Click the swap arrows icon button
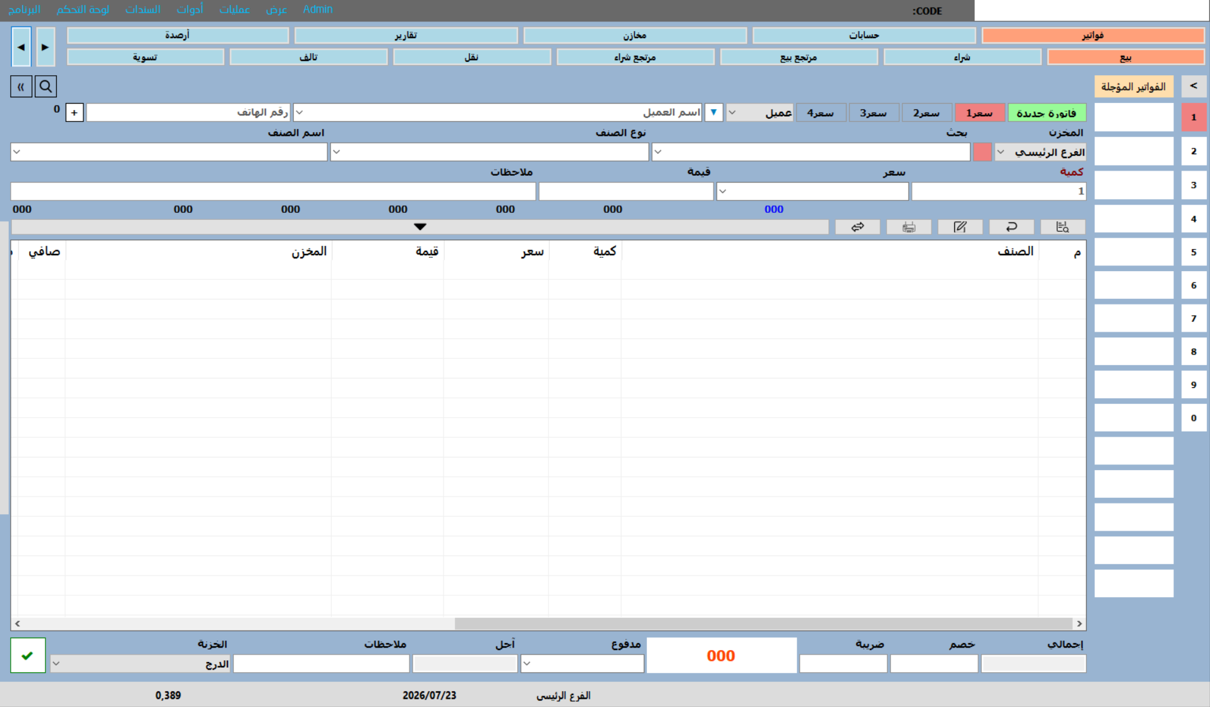The image size is (1210, 707). tap(857, 227)
